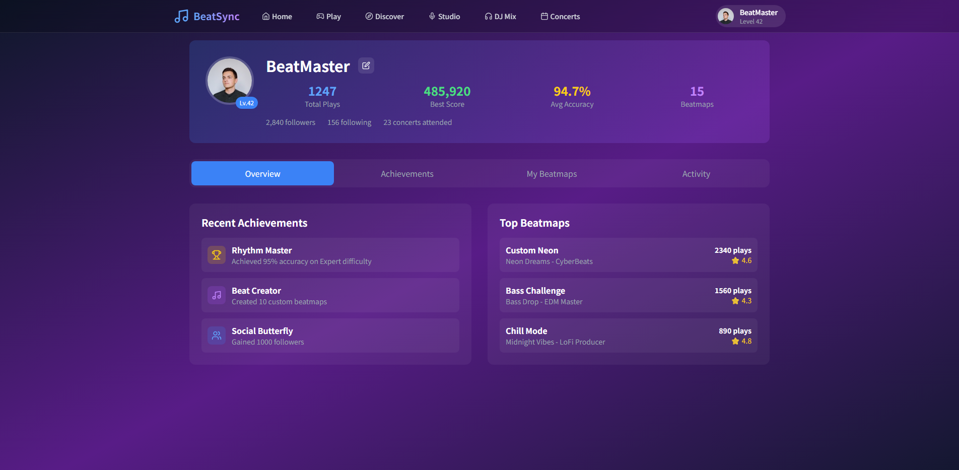
Task: Click the 15 Beatmaps count value
Action: (x=697, y=91)
